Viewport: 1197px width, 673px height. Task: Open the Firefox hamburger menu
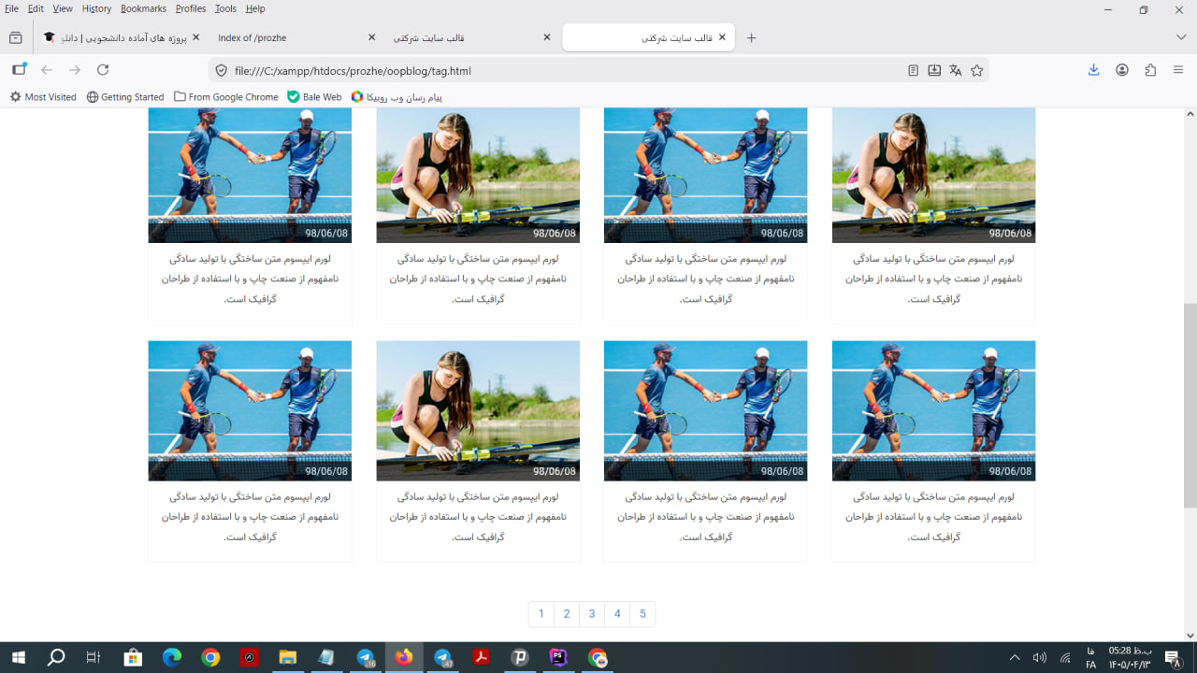pyautogui.click(x=1178, y=70)
